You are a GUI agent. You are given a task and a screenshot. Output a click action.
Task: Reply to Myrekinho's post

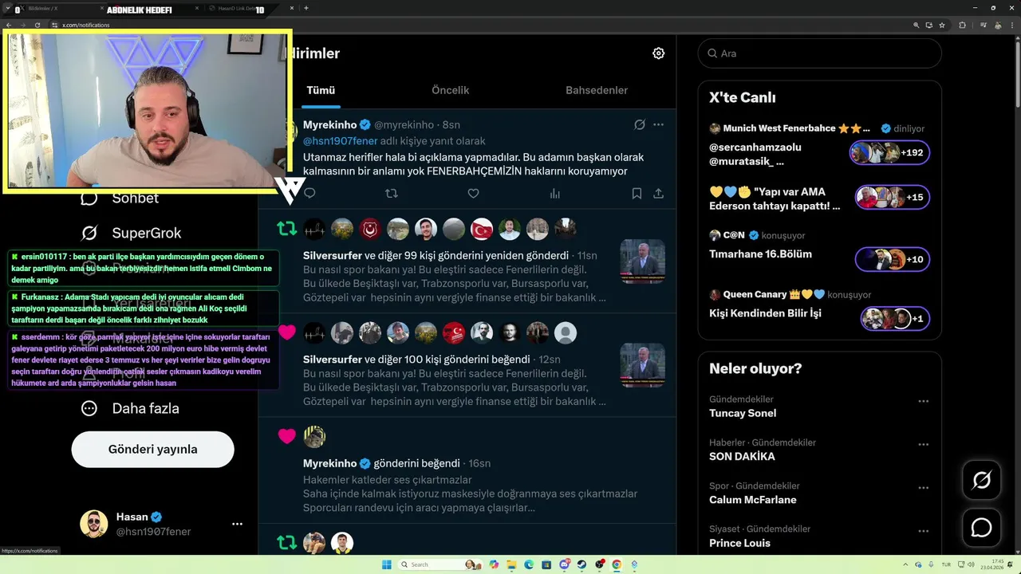[x=310, y=193]
